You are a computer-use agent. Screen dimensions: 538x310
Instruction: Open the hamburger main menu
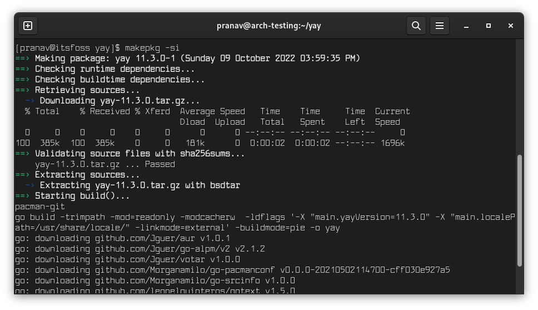[440, 26]
